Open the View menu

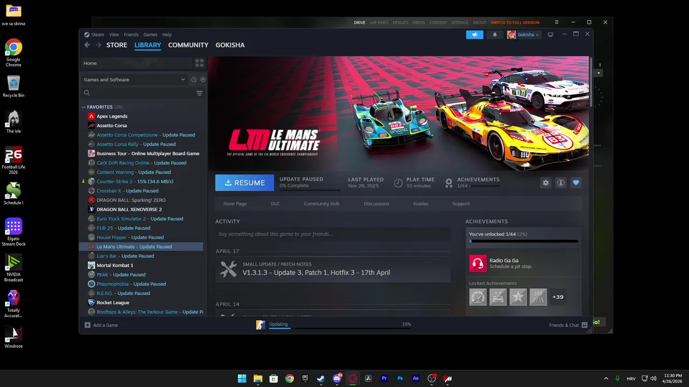tap(114, 34)
